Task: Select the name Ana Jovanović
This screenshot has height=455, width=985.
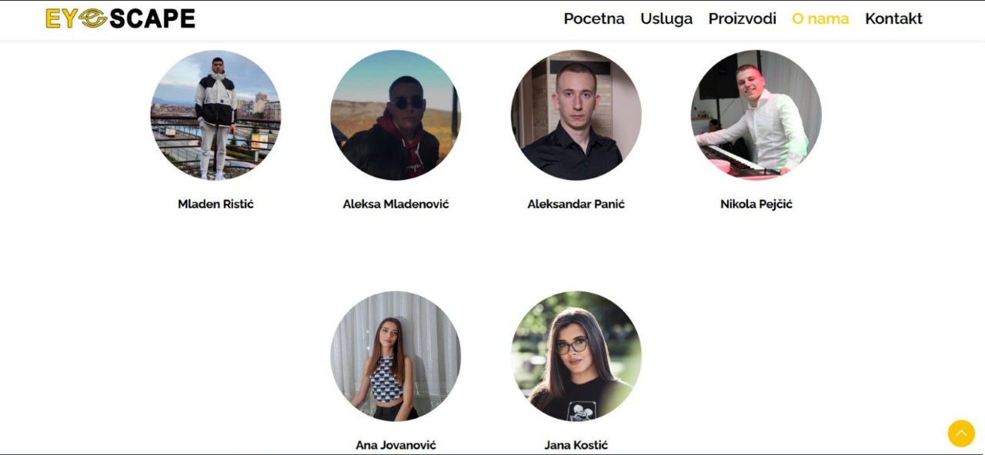Action: 396,445
